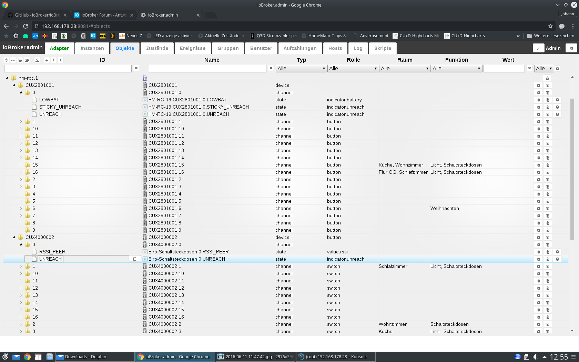Screen dimensions: 579x362
Task: Open the Skripte tab
Action: [x=383, y=48]
